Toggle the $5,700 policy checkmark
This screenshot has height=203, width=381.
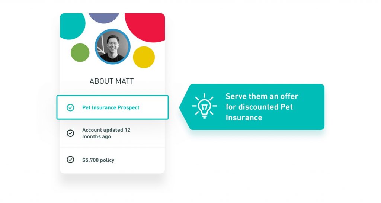coord(70,159)
